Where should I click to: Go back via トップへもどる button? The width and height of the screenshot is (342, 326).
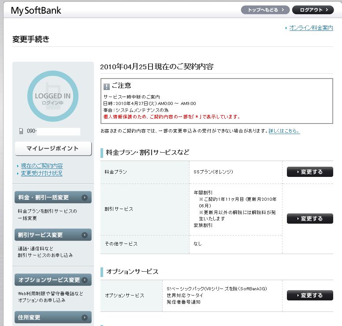click(x=265, y=10)
